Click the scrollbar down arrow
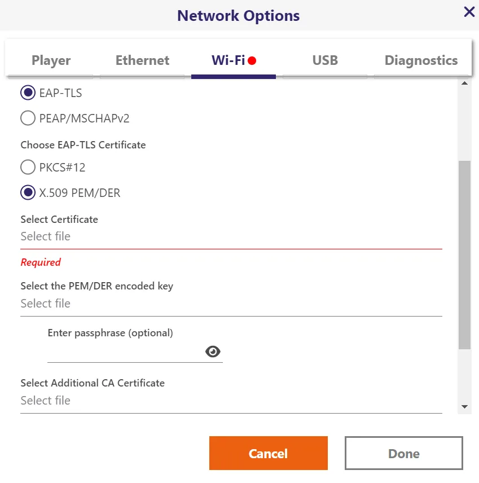 [x=464, y=407]
